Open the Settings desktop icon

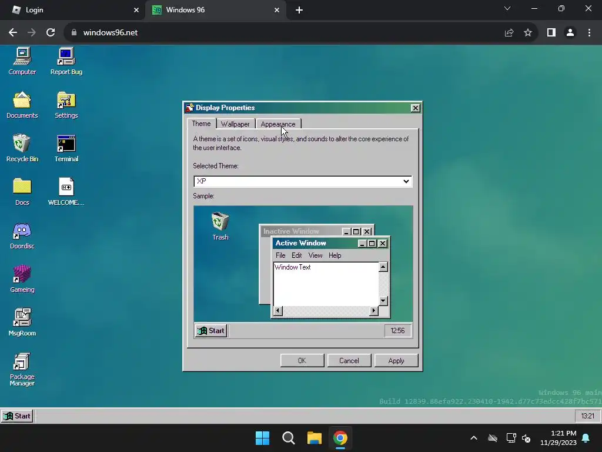click(x=66, y=105)
